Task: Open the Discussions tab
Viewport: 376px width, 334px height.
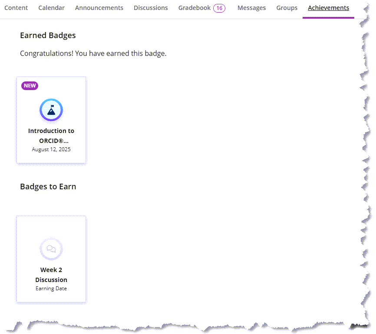Action: click(151, 8)
